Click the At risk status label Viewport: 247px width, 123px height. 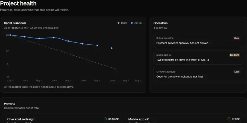pos(236,119)
